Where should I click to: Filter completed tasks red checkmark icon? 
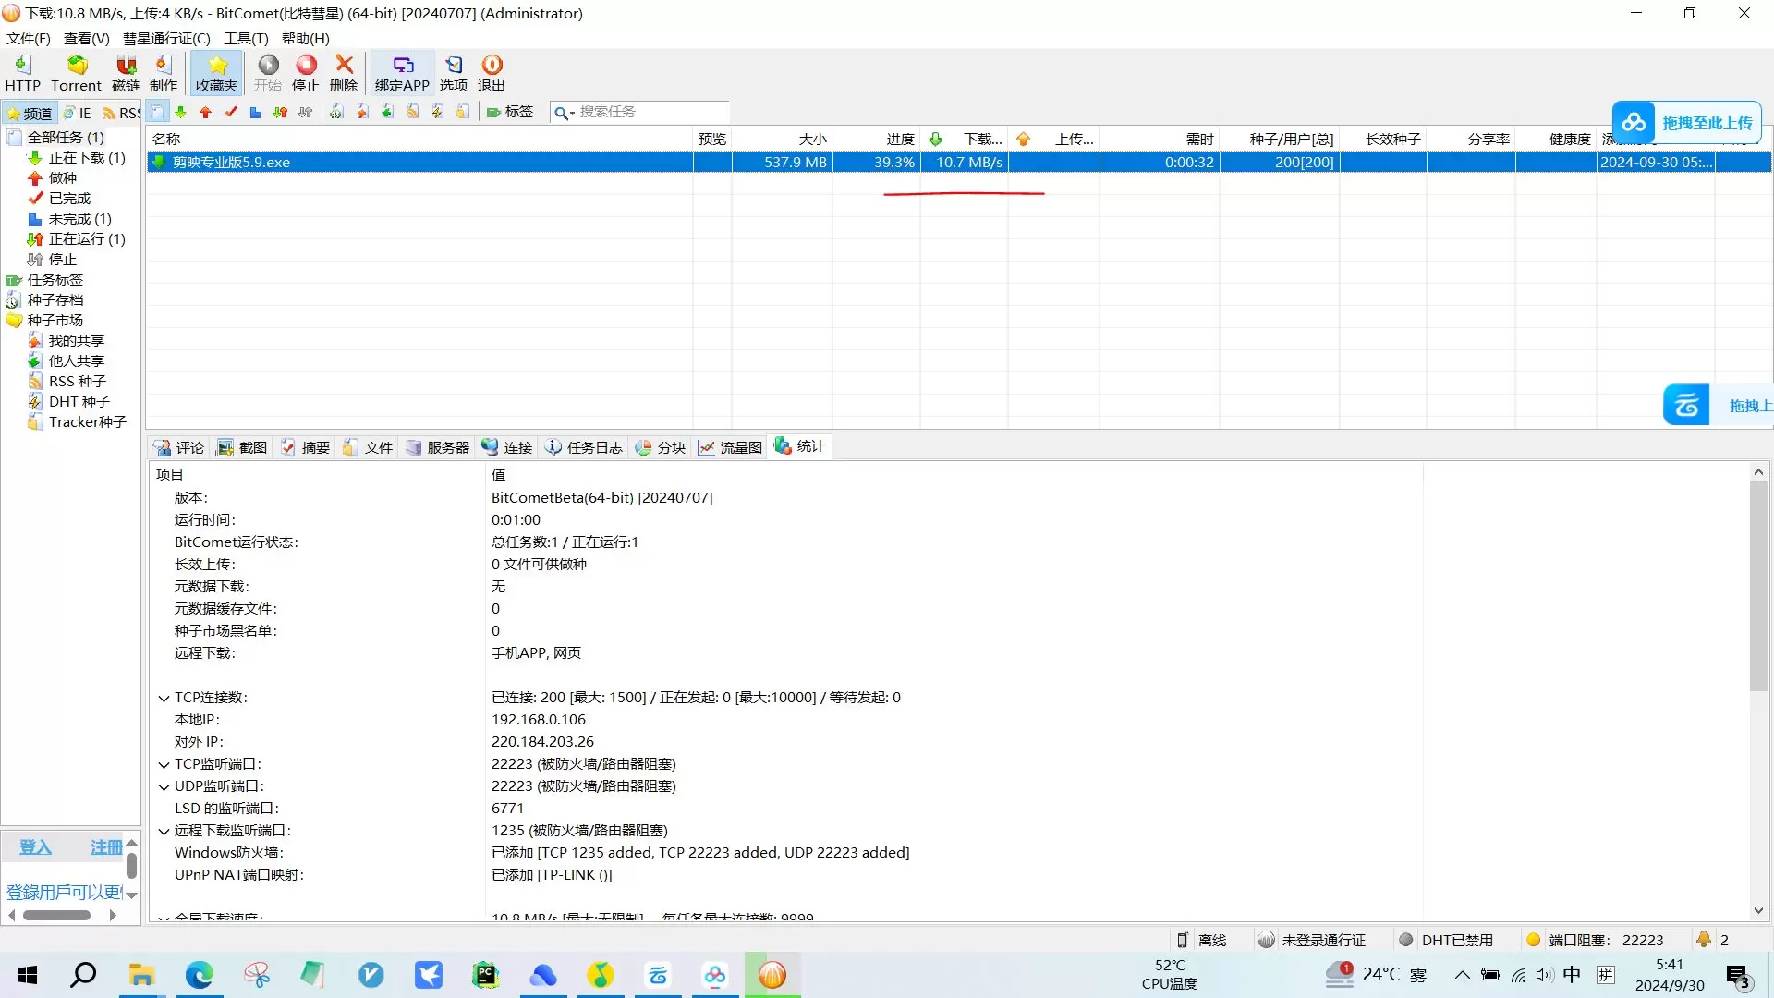pos(231,112)
